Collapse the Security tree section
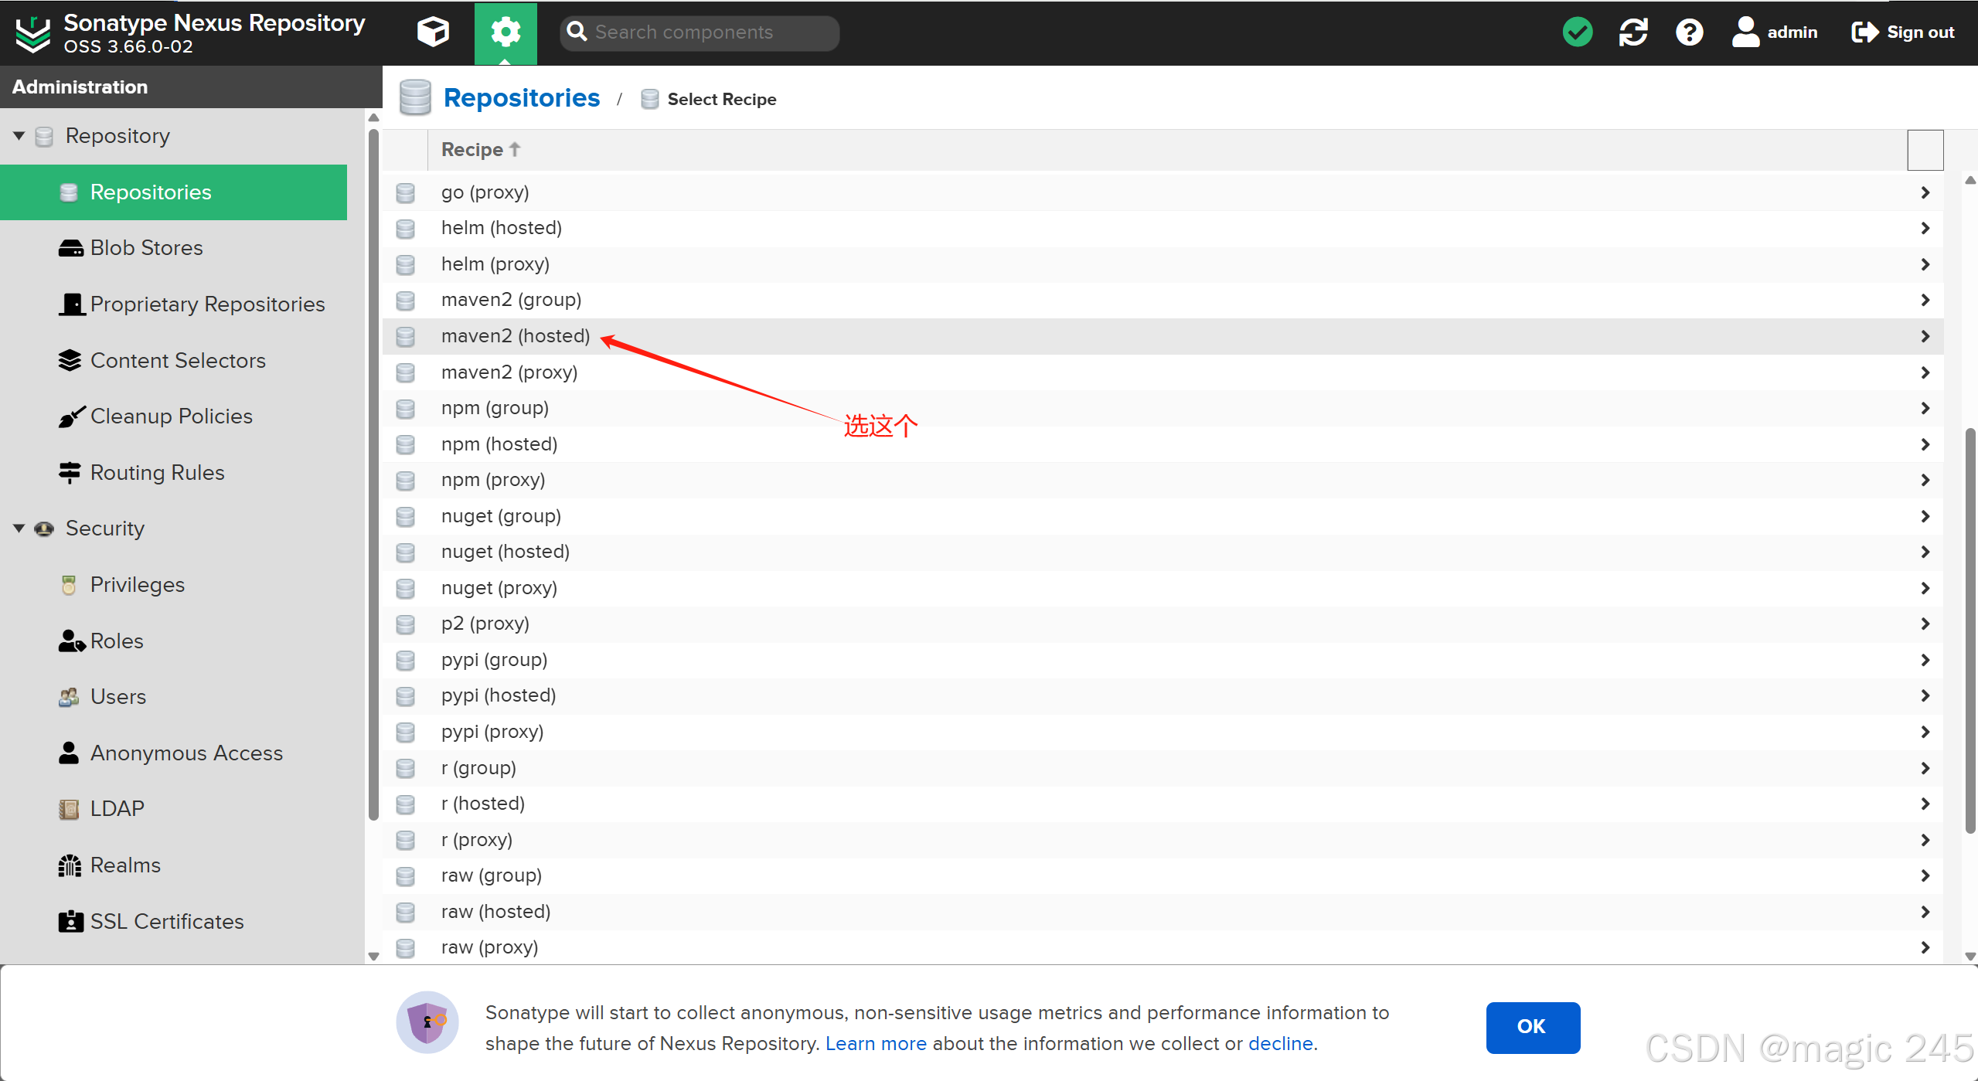Screen dimensions: 1978x1081 tap(19, 529)
